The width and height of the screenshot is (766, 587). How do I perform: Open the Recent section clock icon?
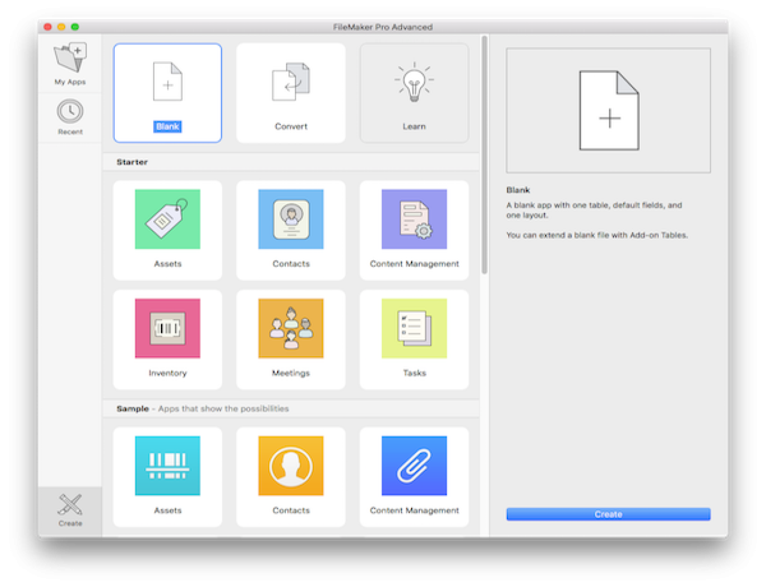tap(70, 111)
